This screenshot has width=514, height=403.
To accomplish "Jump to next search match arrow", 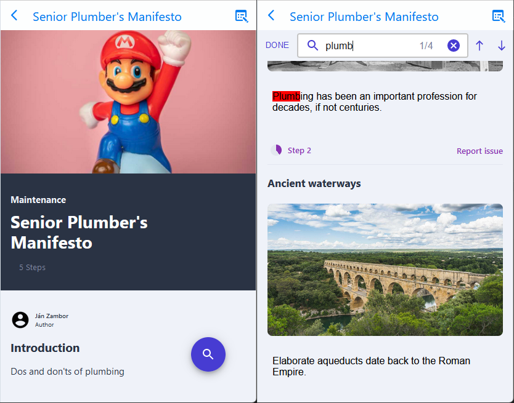I will pos(501,46).
